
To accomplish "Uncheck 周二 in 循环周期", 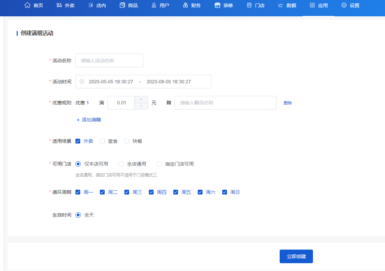I will tap(102, 192).
